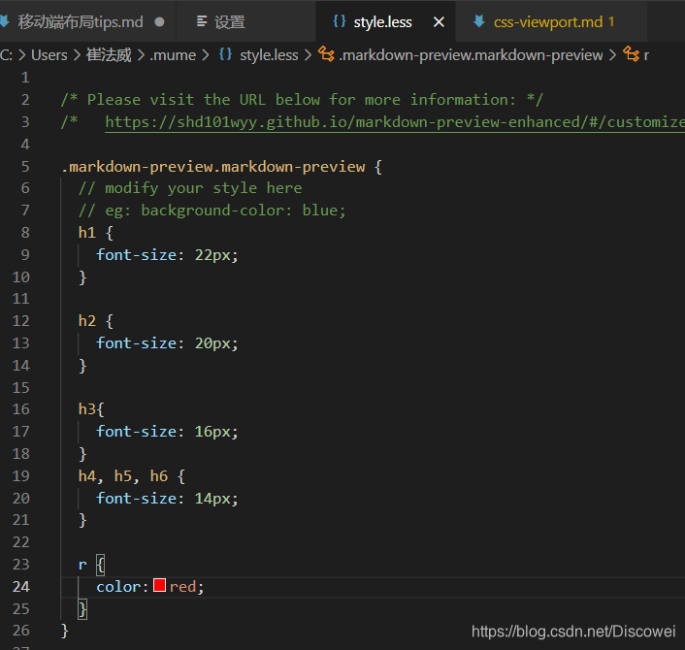This screenshot has width=685, height=650.
Task: Click the braces file icon on style.less tab
Action: (340, 21)
